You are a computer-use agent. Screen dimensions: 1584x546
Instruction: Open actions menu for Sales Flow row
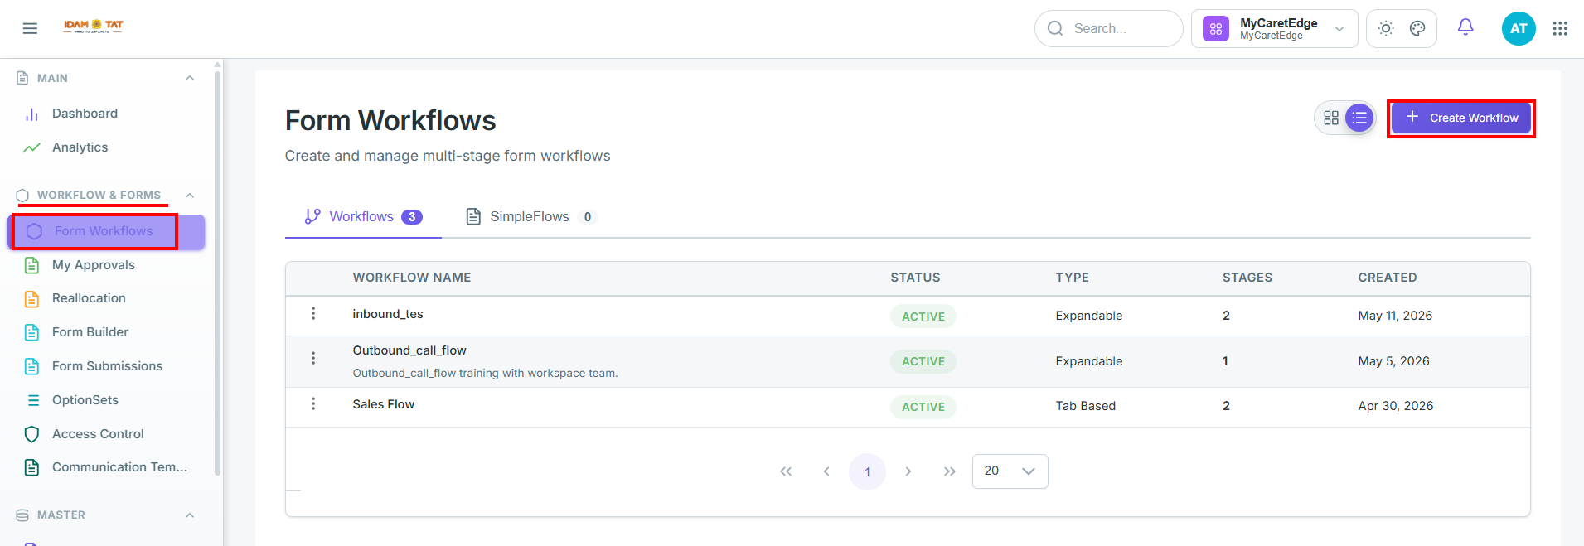(x=313, y=403)
